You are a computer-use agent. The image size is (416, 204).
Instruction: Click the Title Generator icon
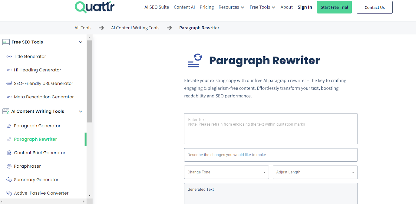coord(9,57)
